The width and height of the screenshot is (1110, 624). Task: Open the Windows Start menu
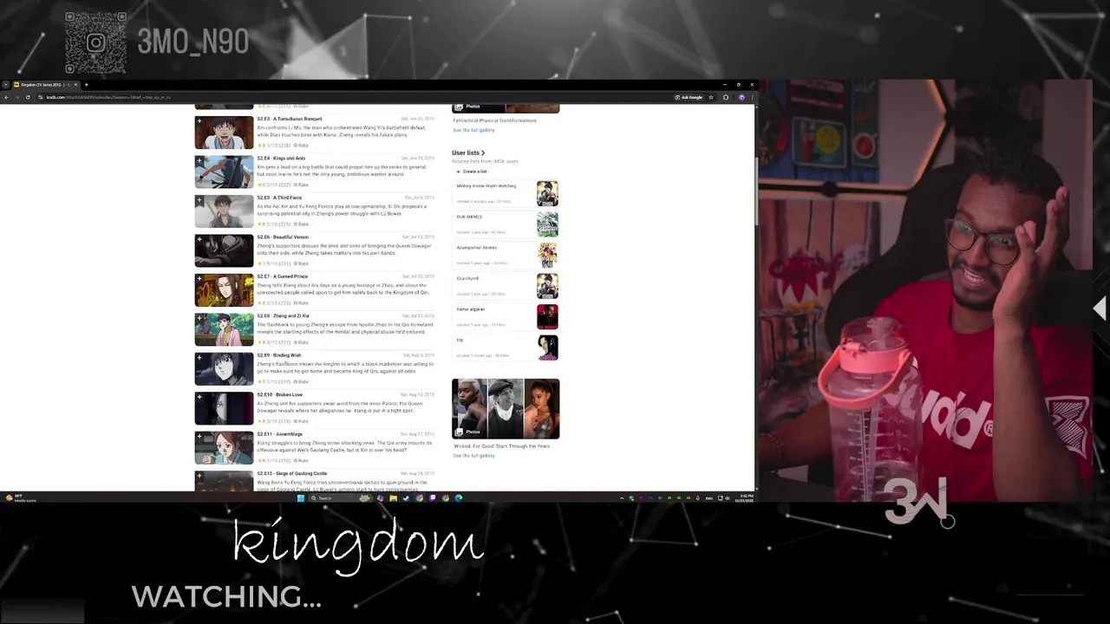click(x=300, y=497)
